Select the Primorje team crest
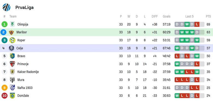Screen dimensions: 213x101 point(12,64)
